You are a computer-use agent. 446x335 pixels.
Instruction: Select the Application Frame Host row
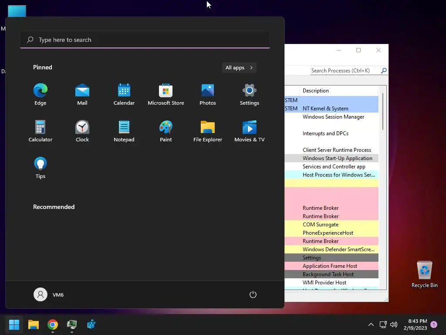coord(331,266)
